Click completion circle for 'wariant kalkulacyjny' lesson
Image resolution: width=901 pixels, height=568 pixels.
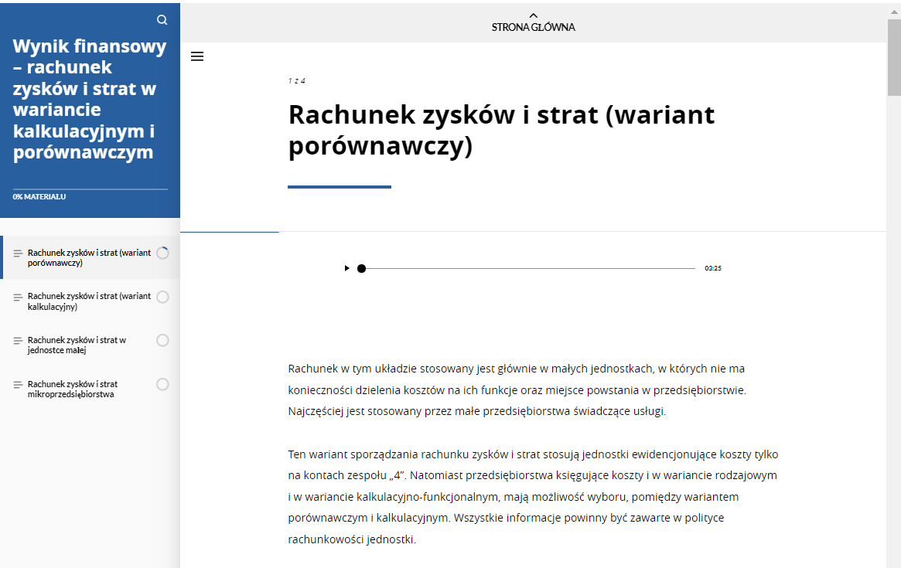(162, 297)
